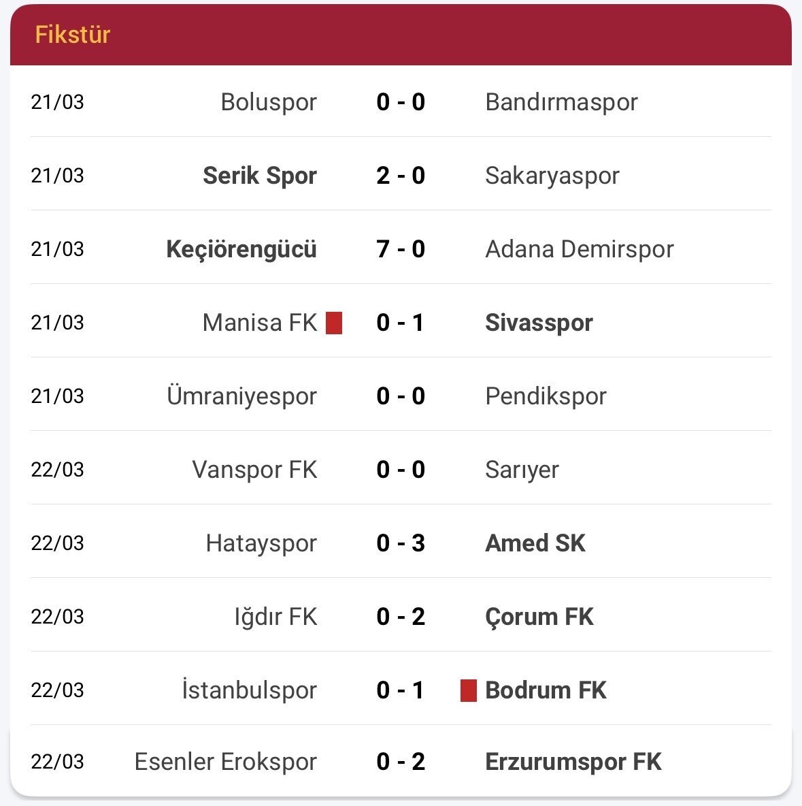The width and height of the screenshot is (802, 806).
Task: Open Boluspor team link
Action: [269, 102]
